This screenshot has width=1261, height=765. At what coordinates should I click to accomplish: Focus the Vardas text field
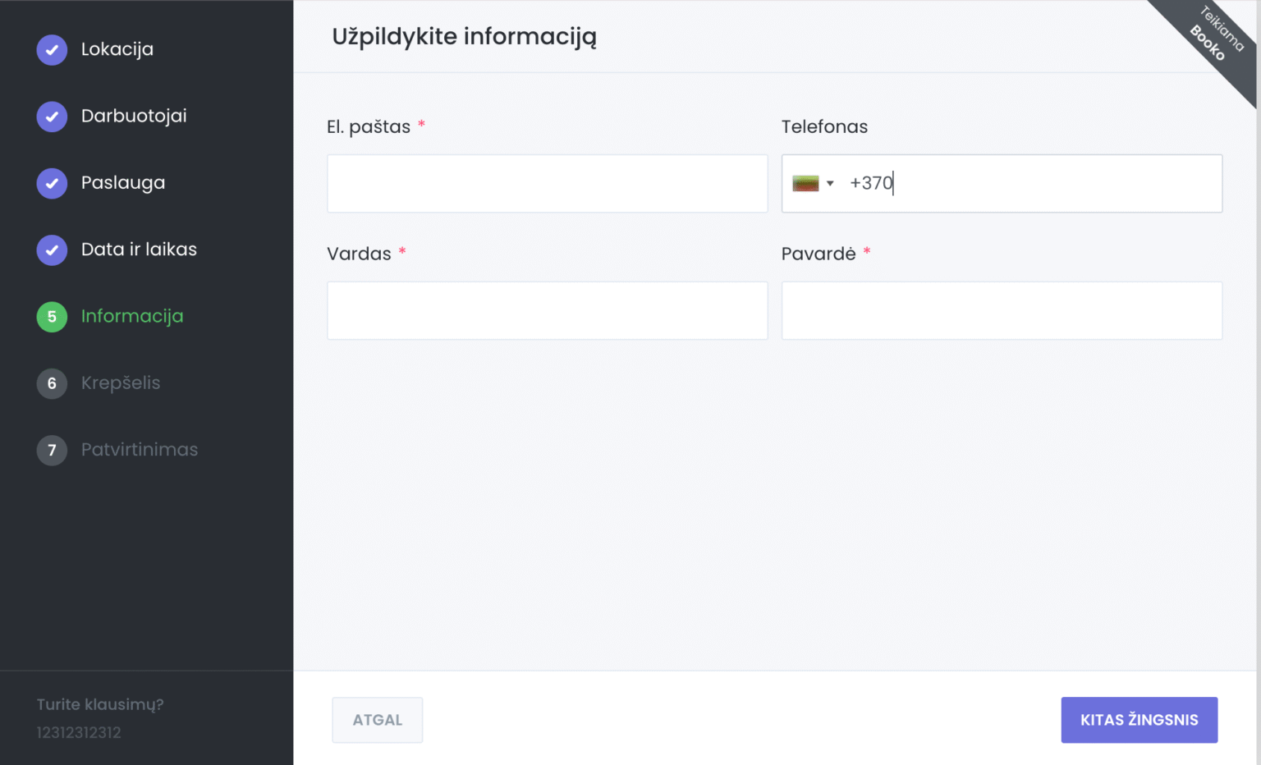pyautogui.click(x=547, y=311)
